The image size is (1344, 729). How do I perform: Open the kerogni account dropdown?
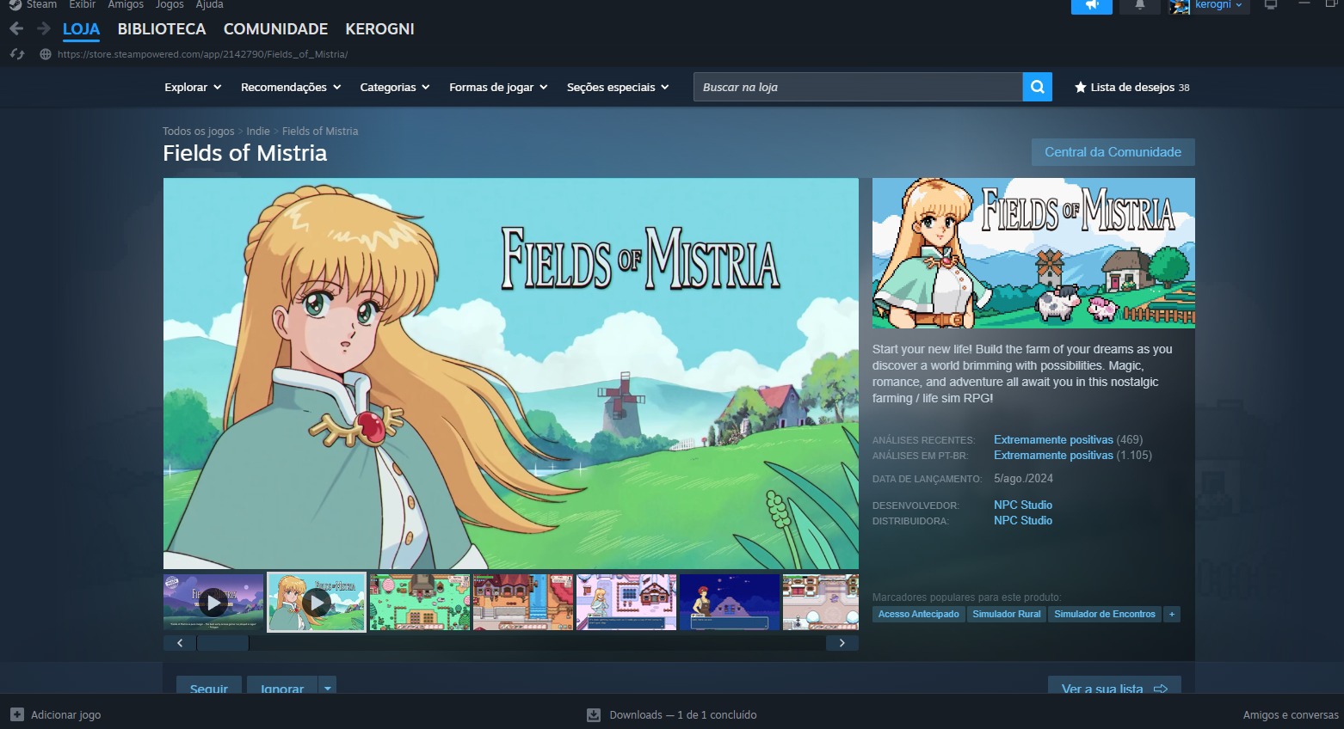[1218, 5]
